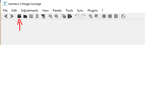Open the Panels menu
Screen dimensions: 145x95
click(x=57, y=11)
